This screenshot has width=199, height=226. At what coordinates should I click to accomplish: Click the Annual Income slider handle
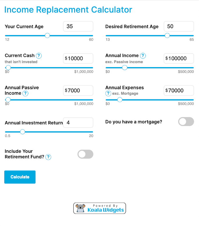(125, 68)
